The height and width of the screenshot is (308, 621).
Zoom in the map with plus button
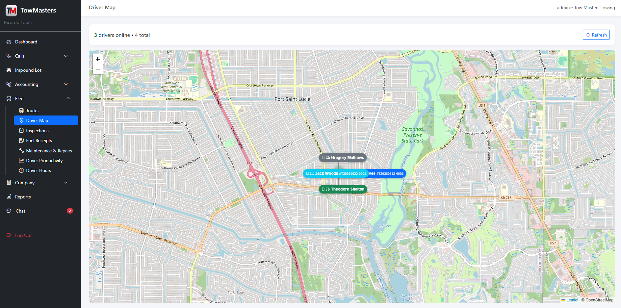(98, 59)
